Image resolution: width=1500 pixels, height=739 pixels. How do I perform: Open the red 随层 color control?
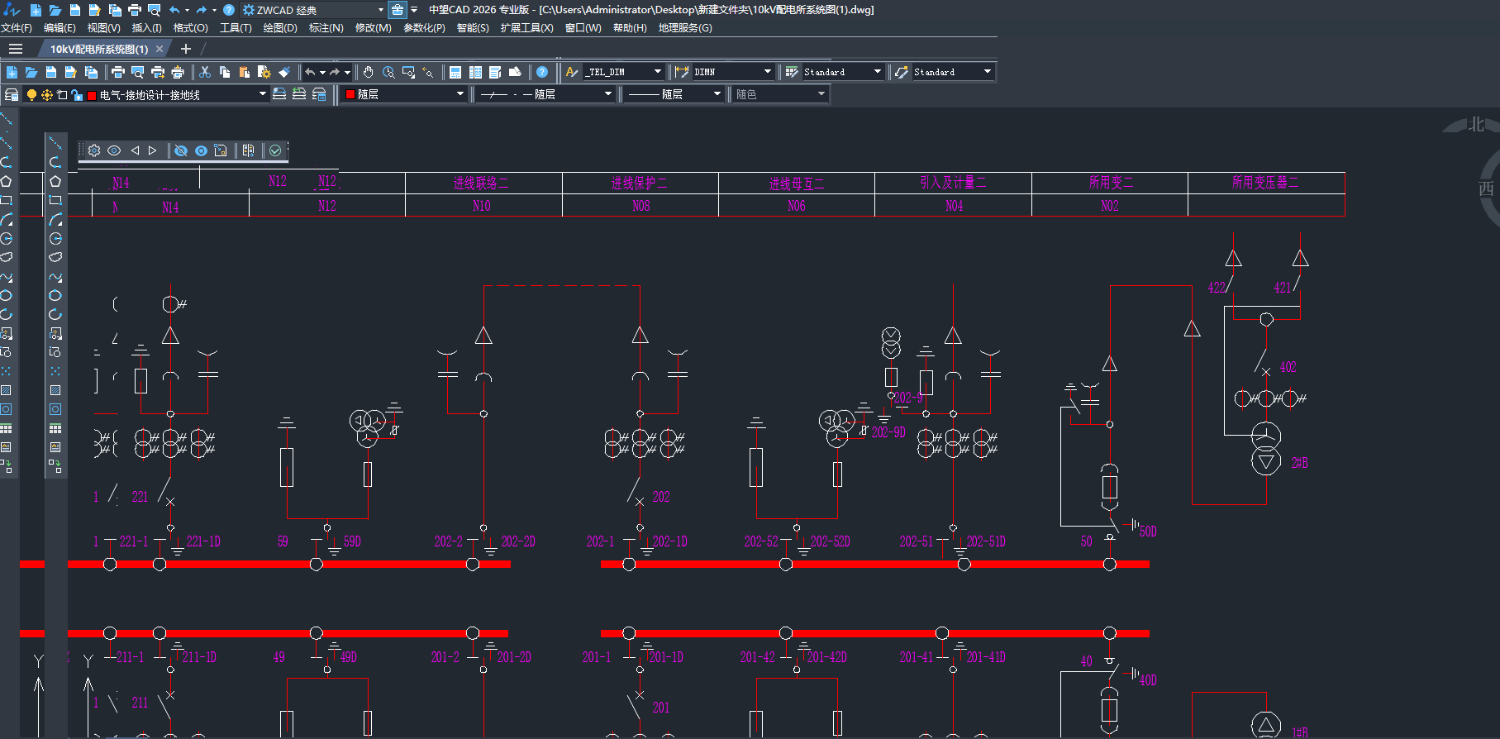405,94
